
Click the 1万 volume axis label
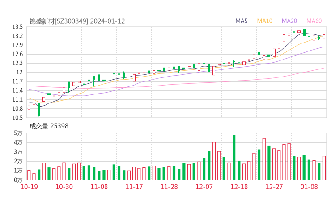point(18,171)
